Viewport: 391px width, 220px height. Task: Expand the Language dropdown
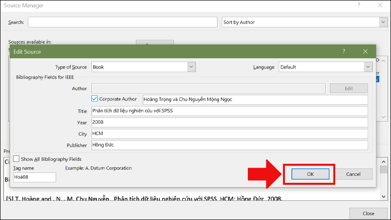[x=368, y=67]
